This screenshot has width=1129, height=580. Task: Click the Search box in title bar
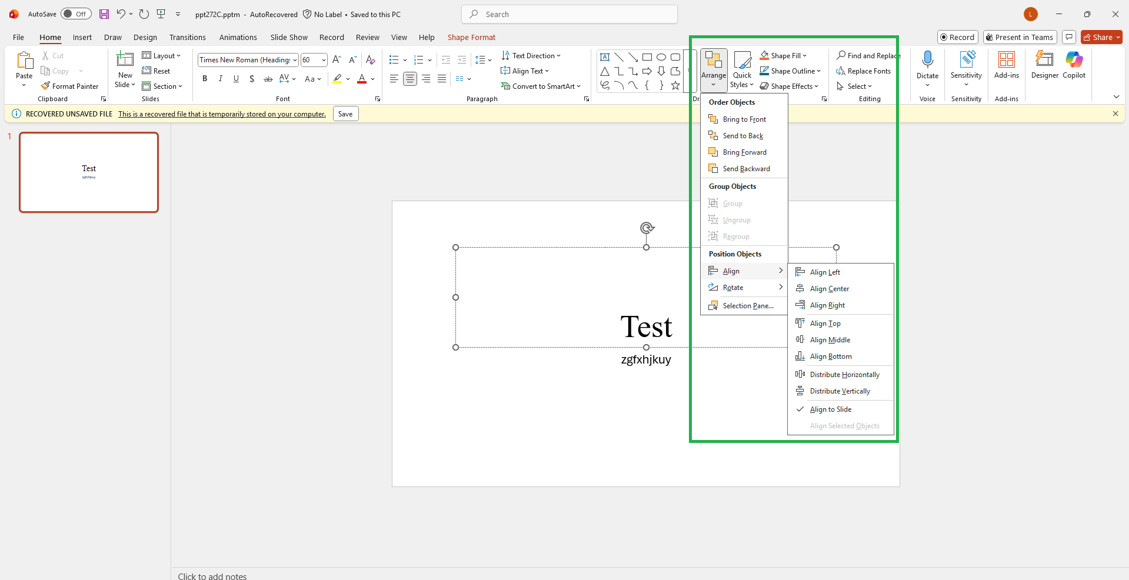[x=570, y=14]
